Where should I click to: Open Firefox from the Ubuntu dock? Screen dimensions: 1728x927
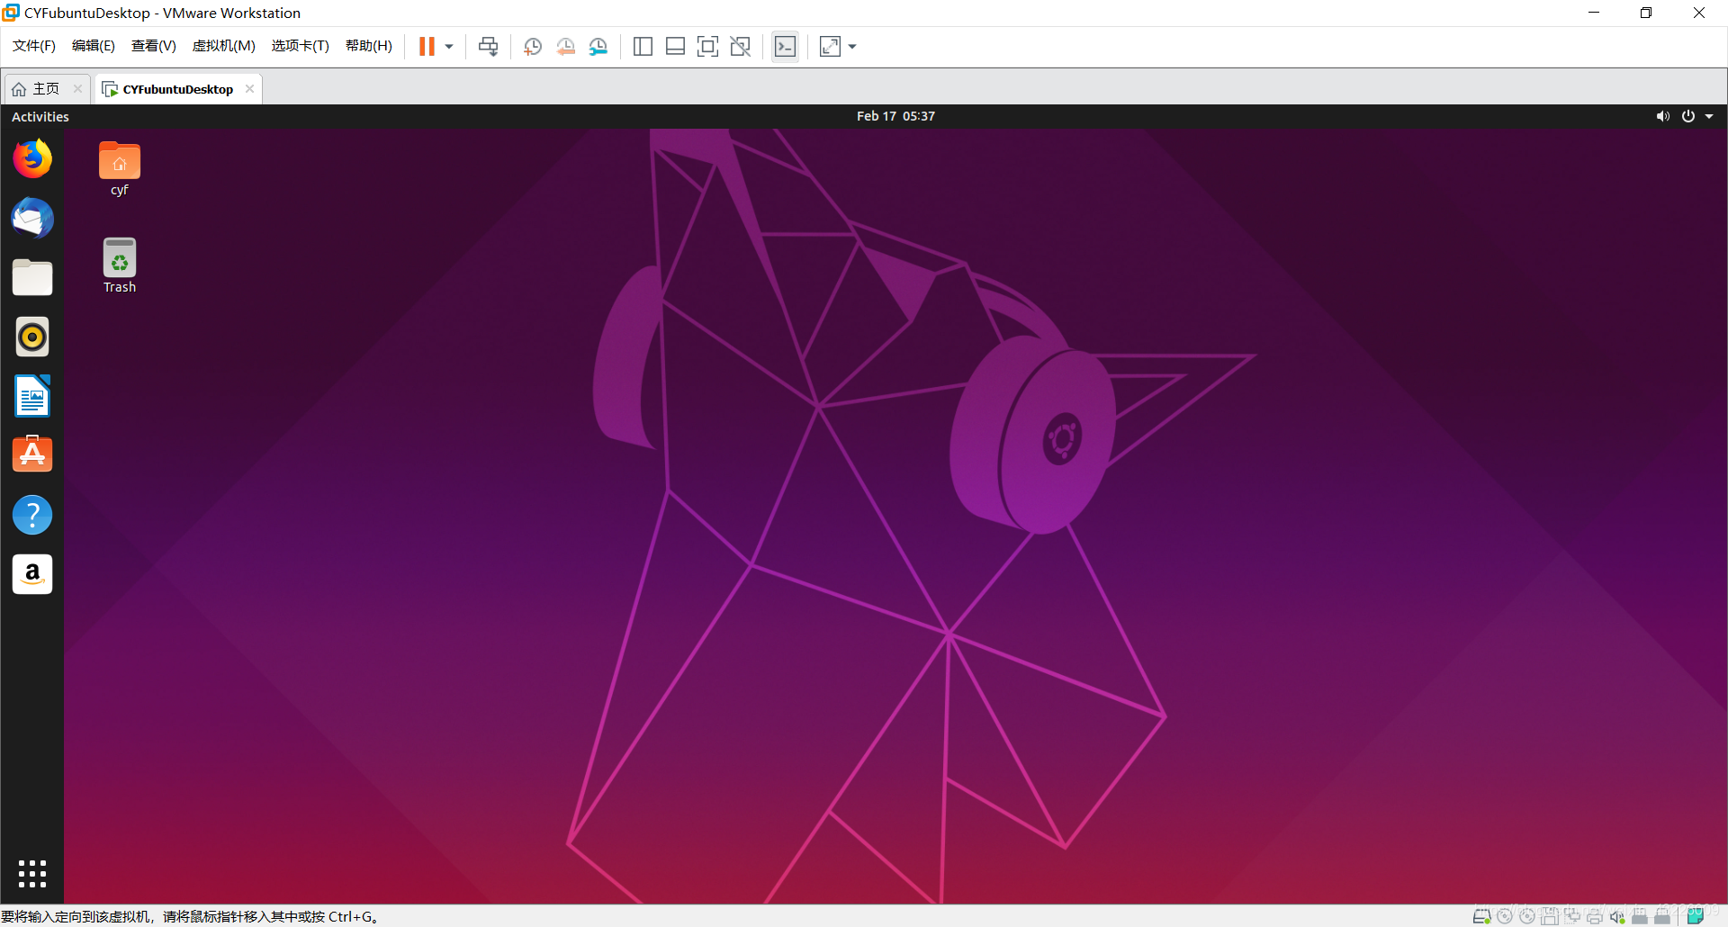click(x=32, y=157)
